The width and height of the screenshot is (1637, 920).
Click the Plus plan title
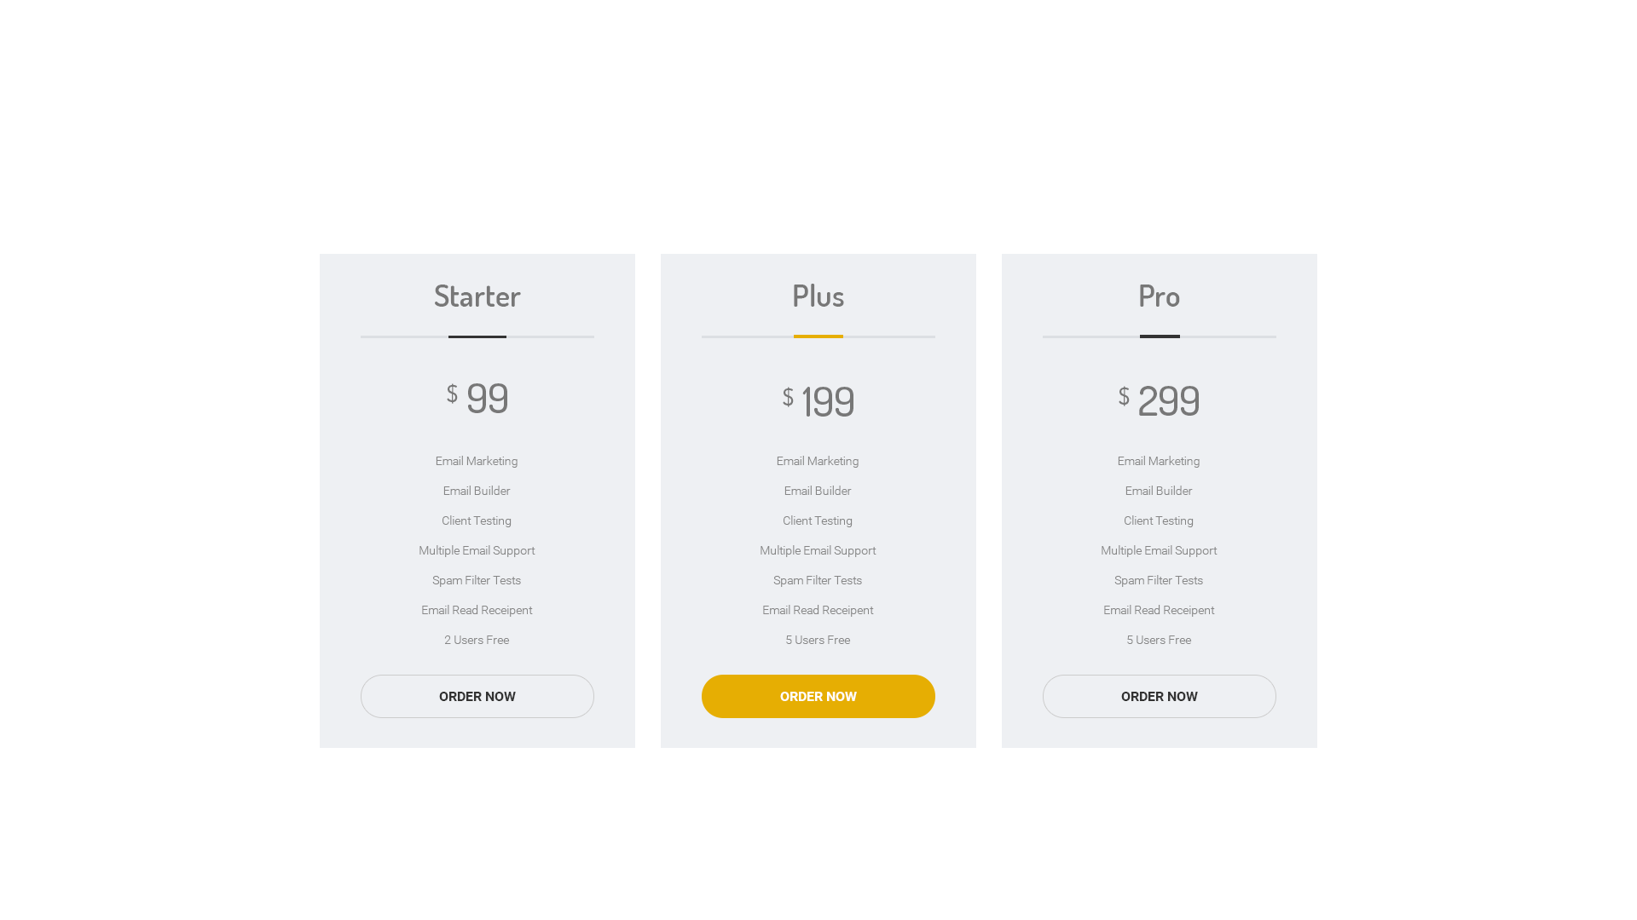(x=818, y=296)
